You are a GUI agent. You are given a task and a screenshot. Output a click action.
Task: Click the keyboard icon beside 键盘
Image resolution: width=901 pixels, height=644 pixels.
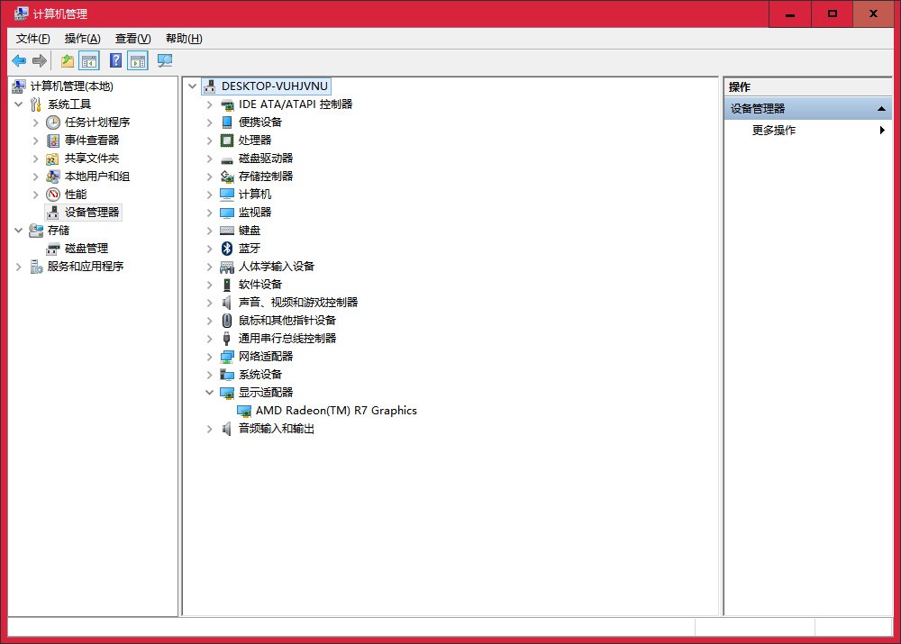coord(227,231)
